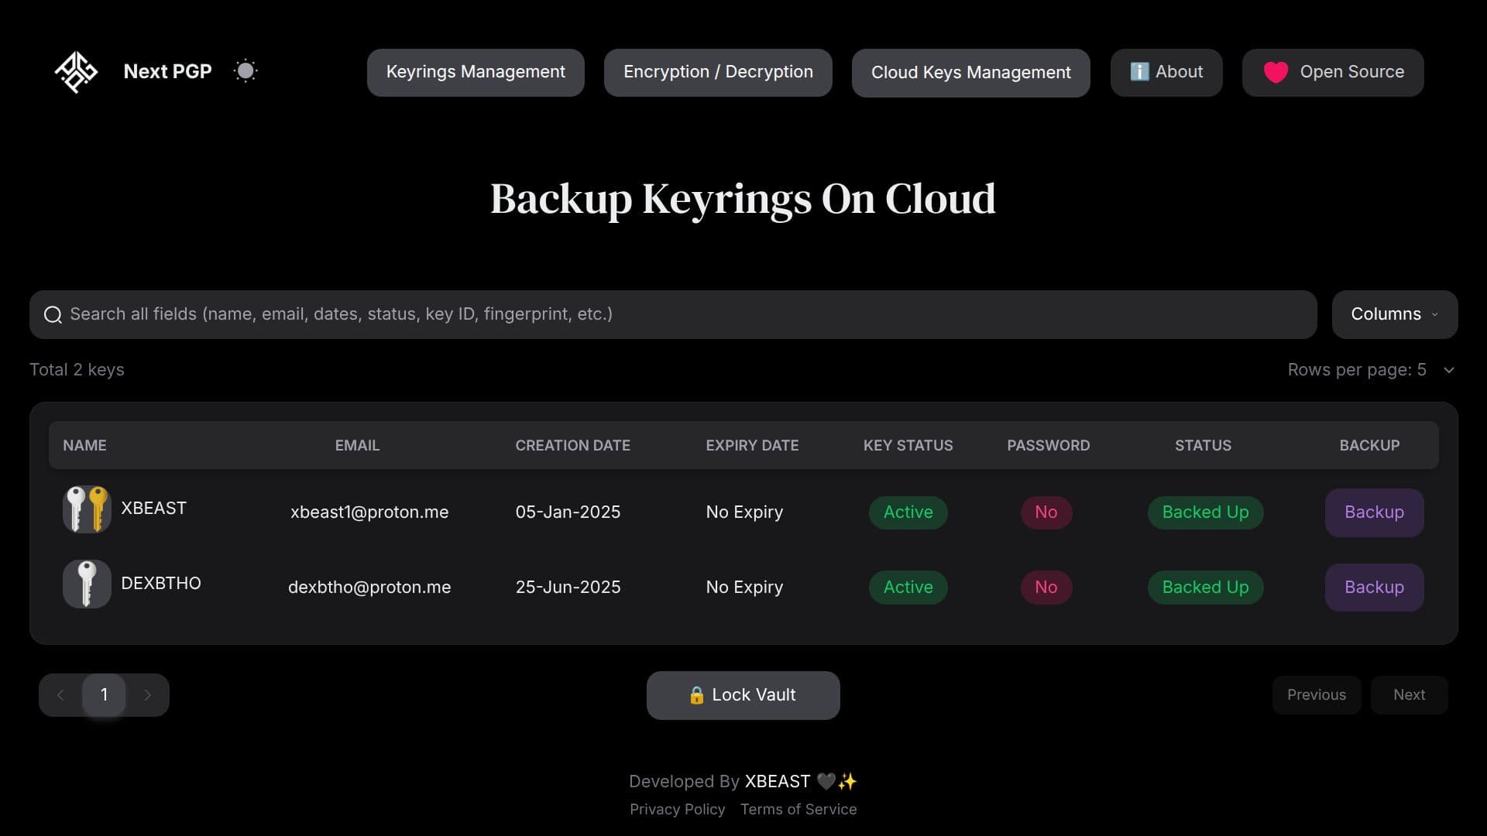Open the Open Source link
The image size is (1487, 836).
point(1333,73)
